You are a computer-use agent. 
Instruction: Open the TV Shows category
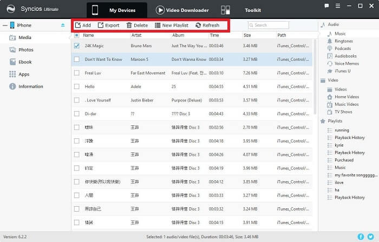tap(343, 112)
